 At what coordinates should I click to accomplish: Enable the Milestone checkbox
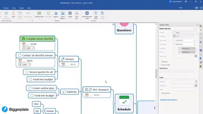pos(160,62)
